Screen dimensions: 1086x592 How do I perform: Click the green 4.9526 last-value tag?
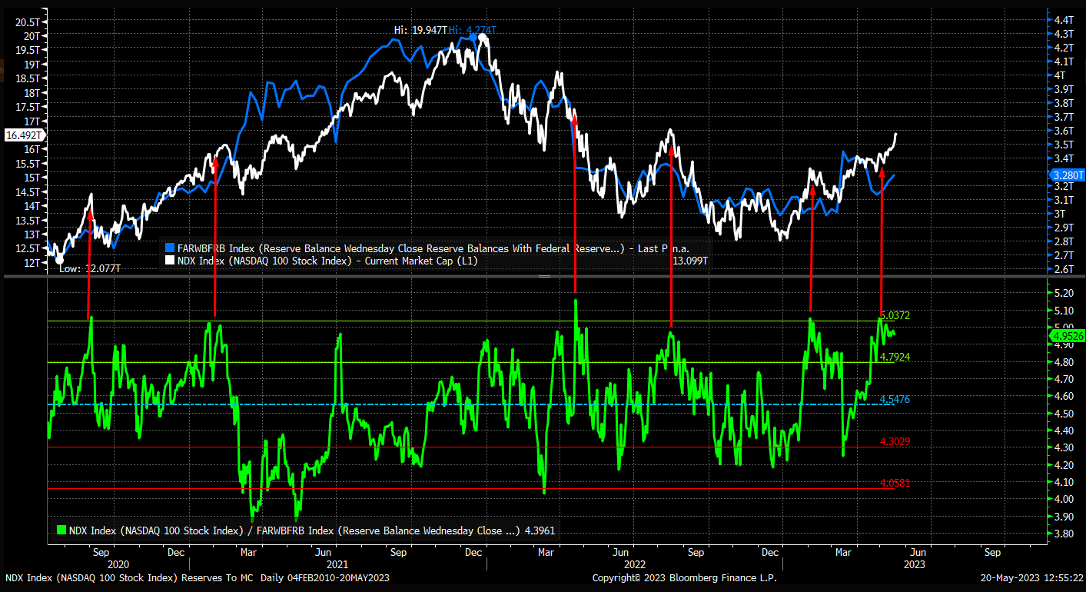pos(1068,335)
